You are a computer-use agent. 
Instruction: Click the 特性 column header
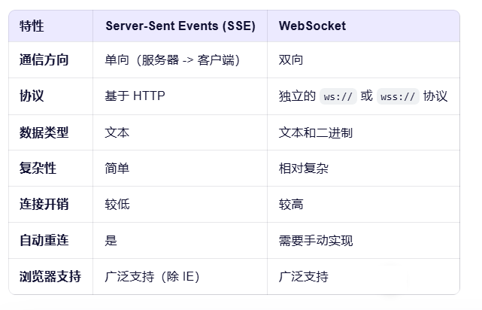pos(32,26)
